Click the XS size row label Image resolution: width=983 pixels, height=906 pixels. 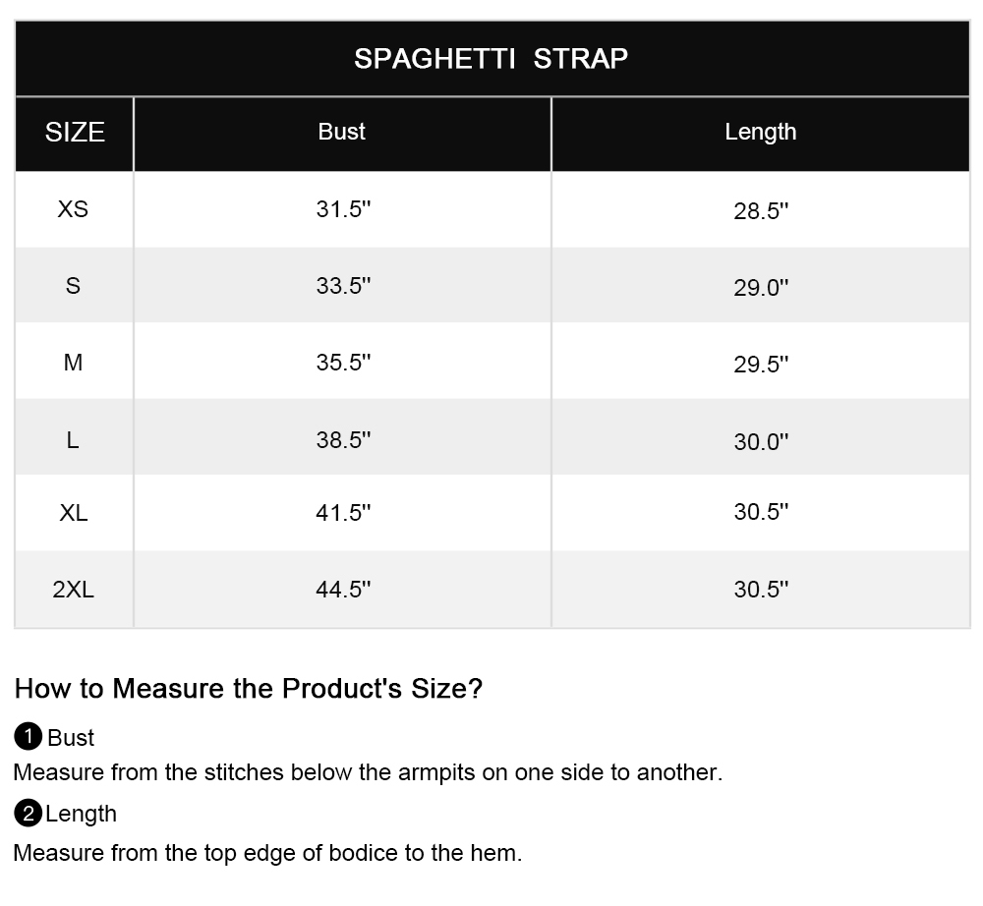pos(73,209)
